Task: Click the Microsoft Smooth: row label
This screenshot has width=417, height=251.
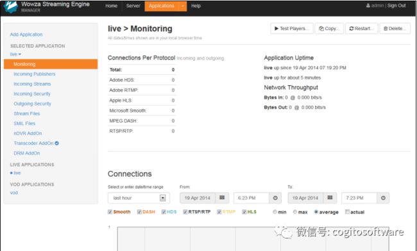Action: click(x=128, y=111)
